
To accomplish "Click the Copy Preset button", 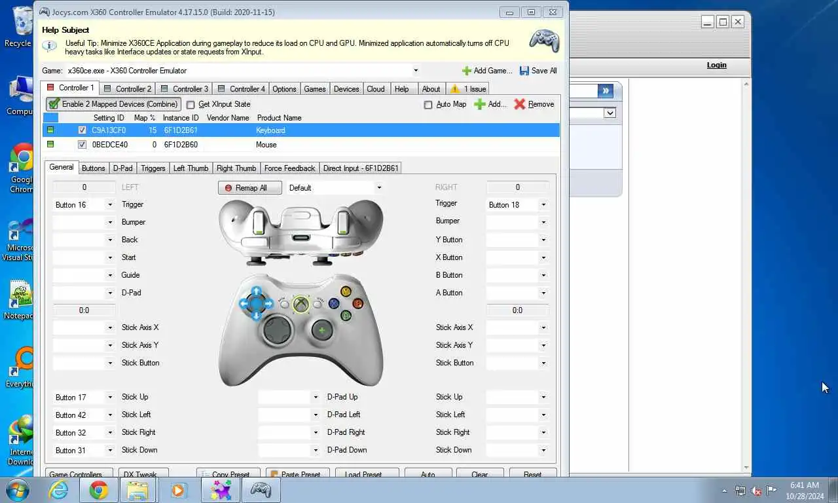I will (228, 473).
